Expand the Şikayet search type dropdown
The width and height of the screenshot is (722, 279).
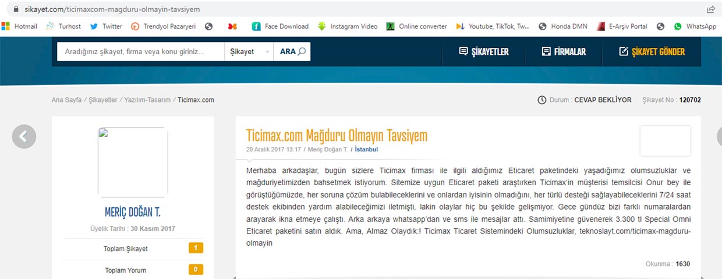click(x=249, y=52)
